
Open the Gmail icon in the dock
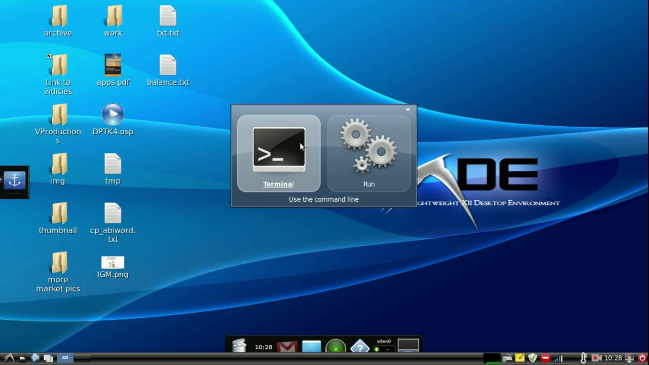click(x=287, y=347)
